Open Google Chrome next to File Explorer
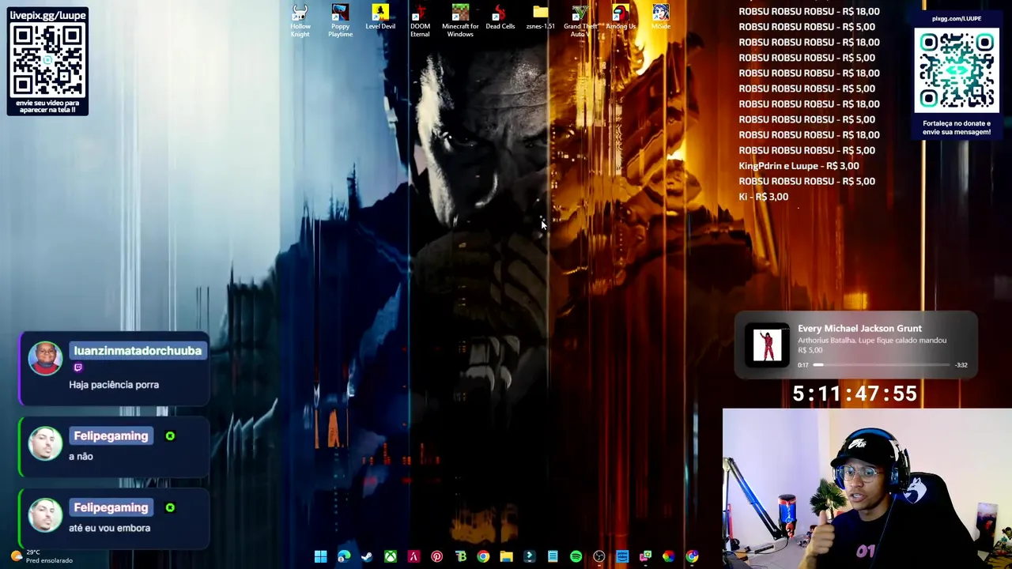 [x=483, y=556]
